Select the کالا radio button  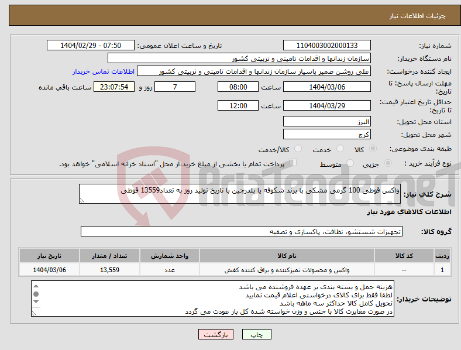pyautogui.click(x=373, y=149)
